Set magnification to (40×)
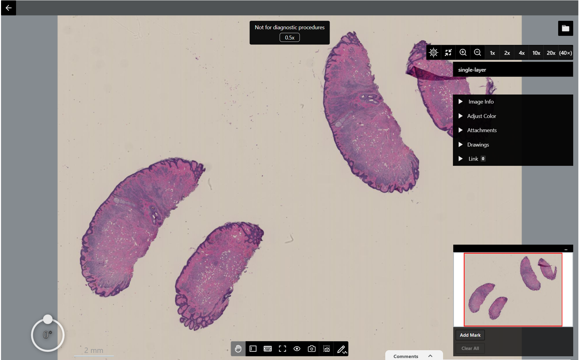This screenshot has width=579, height=360. [x=565, y=53]
